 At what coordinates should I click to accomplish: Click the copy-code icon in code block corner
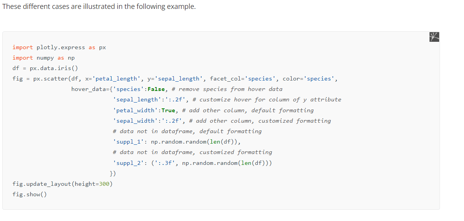[x=434, y=37]
